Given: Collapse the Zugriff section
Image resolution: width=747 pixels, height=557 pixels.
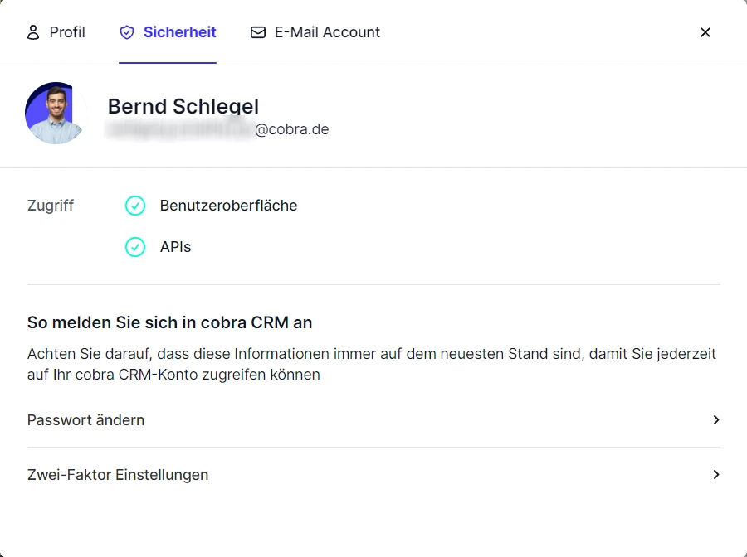Looking at the screenshot, I should [x=51, y=206].
